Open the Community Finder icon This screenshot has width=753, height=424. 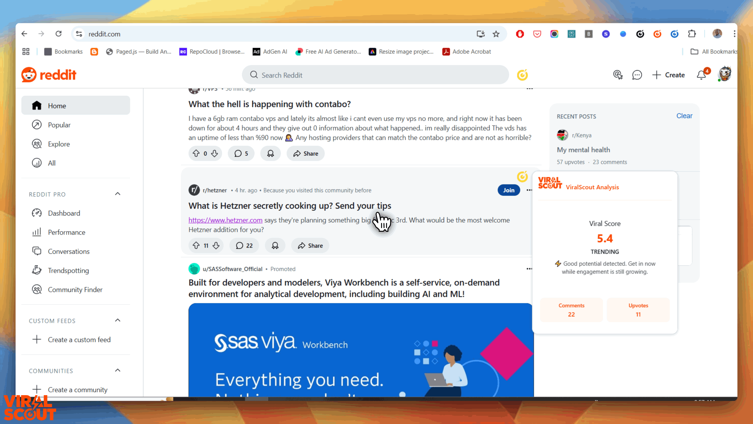(x=37, y=289)
